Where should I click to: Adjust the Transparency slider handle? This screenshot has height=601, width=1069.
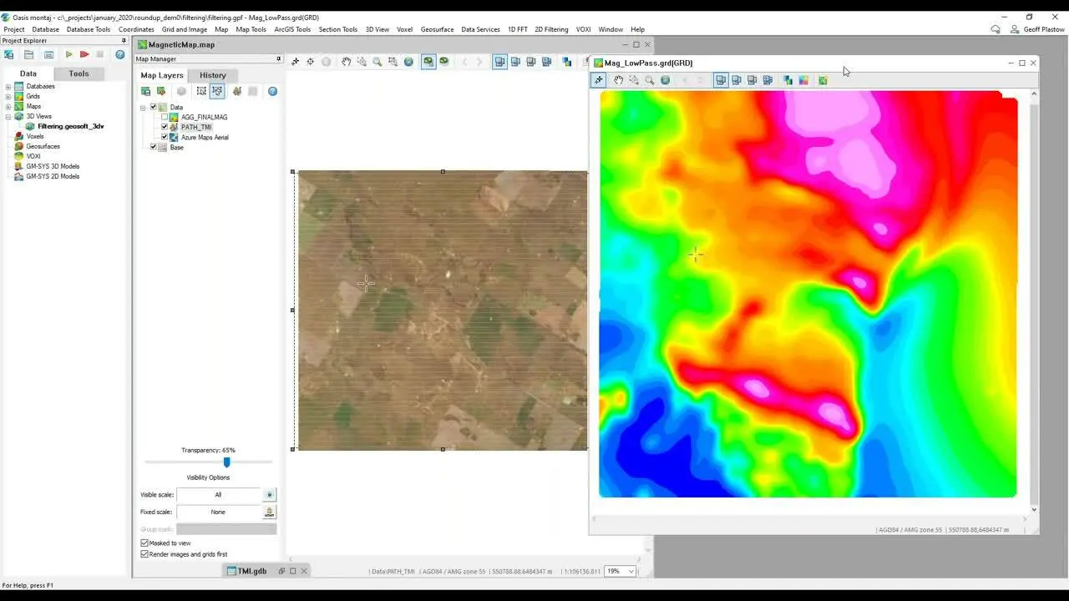coord(226,462)
